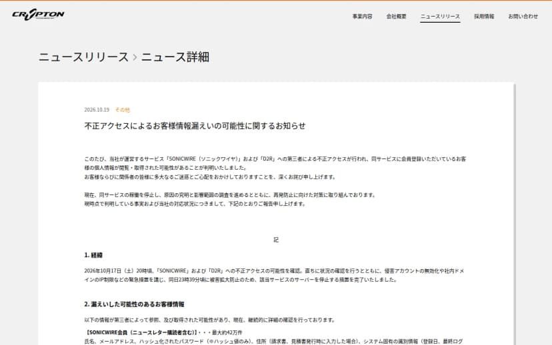Click the Crypton logo
552x345 pixels.
point(38,15)
